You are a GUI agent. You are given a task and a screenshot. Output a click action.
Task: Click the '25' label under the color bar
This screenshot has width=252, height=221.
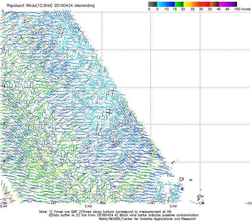(x=192, y=9)
